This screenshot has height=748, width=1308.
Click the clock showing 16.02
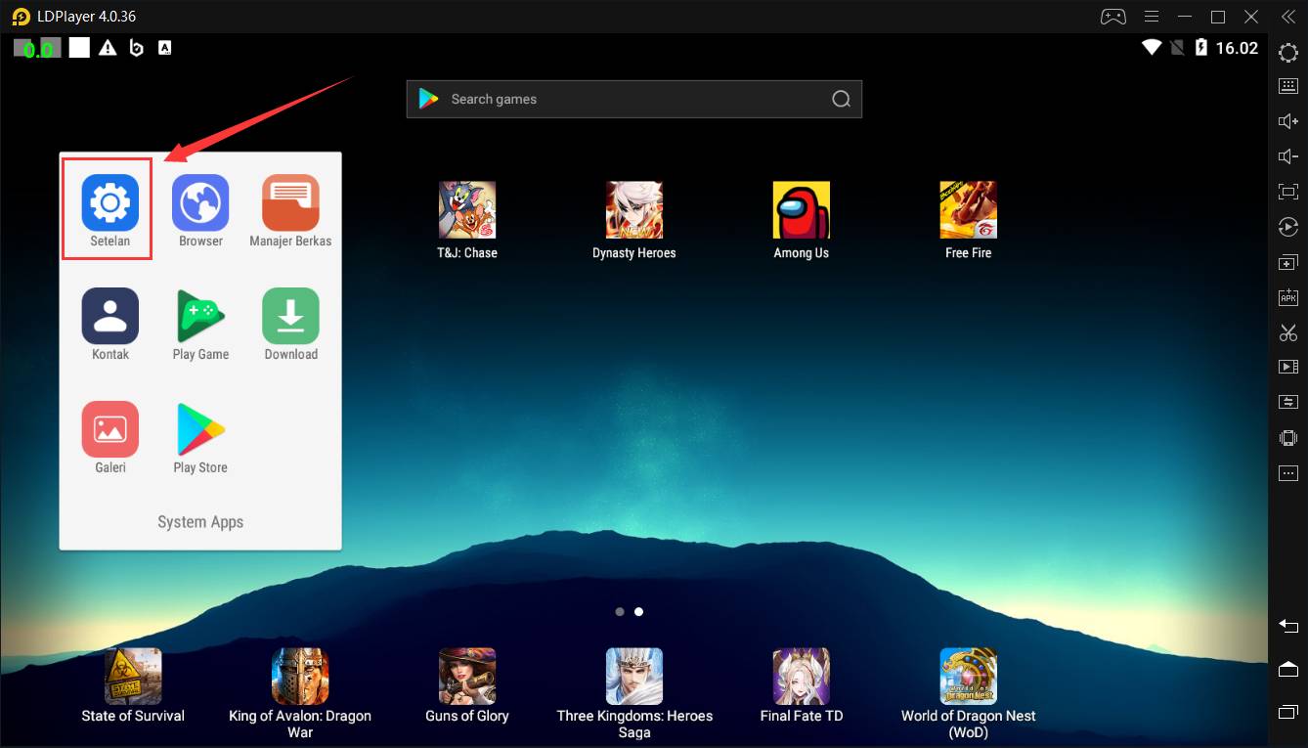coord(1237,48)
